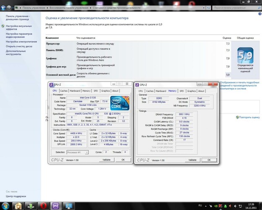This screenshot has width=262, height=210.
Task: Click the RU language indicator in tray
Action: [200, 205]
